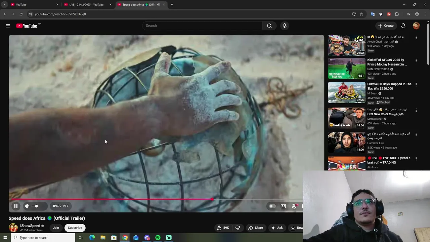
Task: Open more options for the Ayoub Cheri video
Action: (x=416, y=38)
